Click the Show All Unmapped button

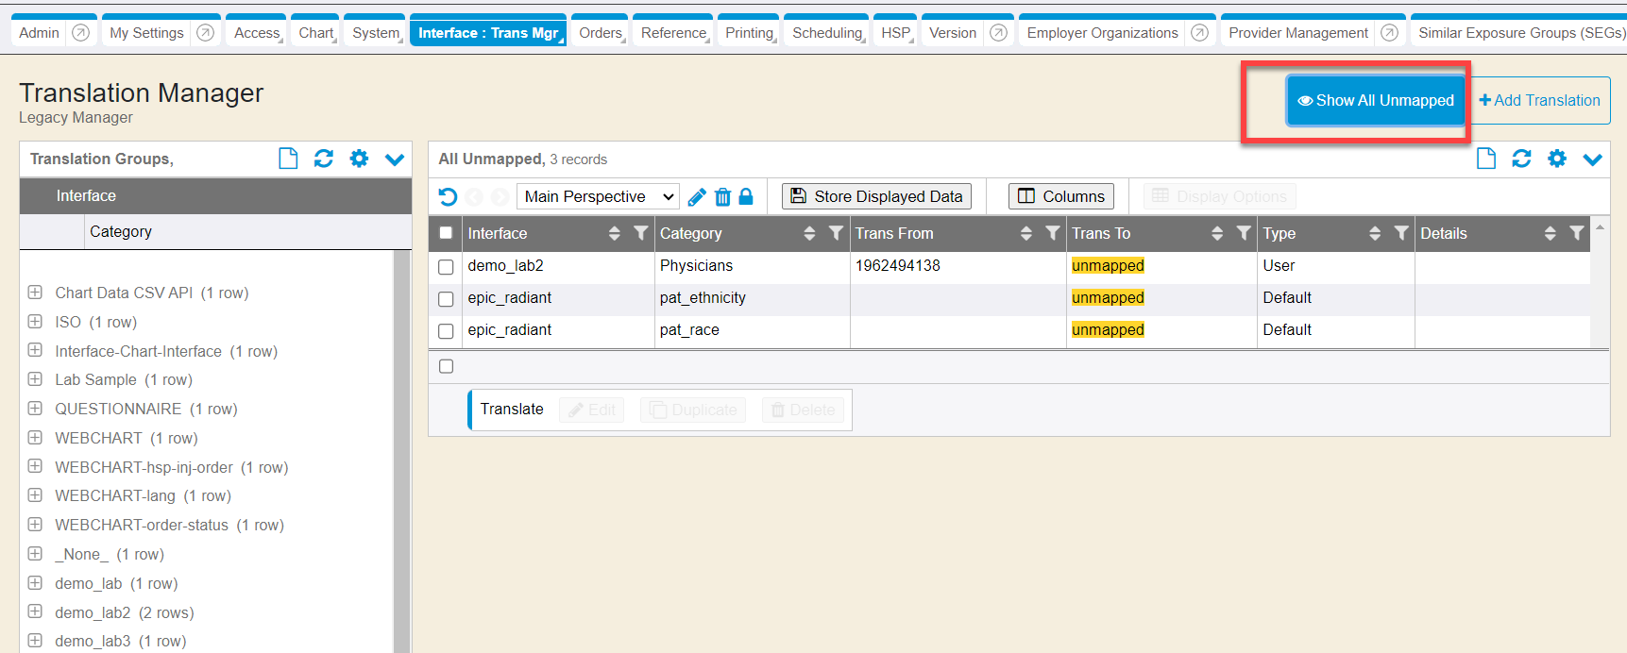pos(1376,100)
